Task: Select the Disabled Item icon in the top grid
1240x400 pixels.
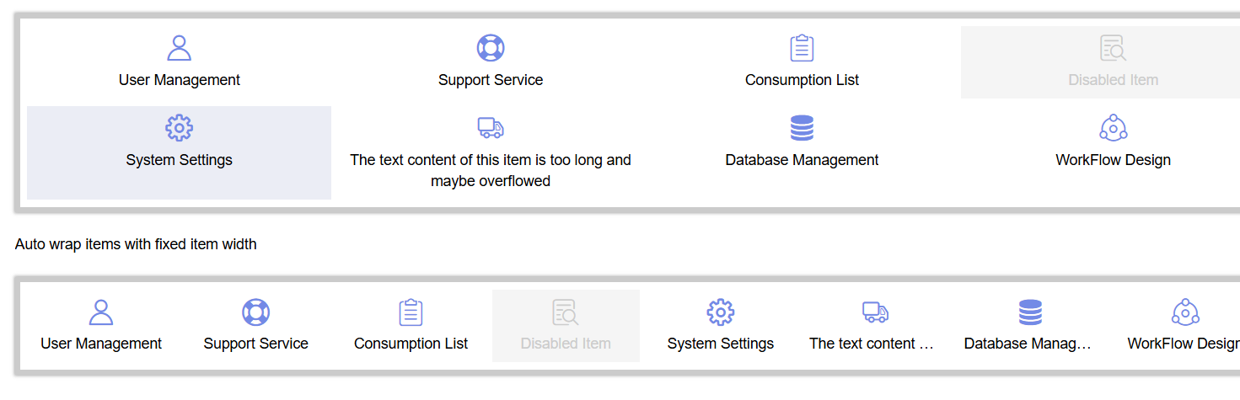Action: pos(1113,48)
